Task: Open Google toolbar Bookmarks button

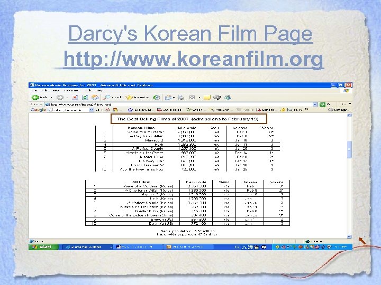Action: click(x=141, y=110)
